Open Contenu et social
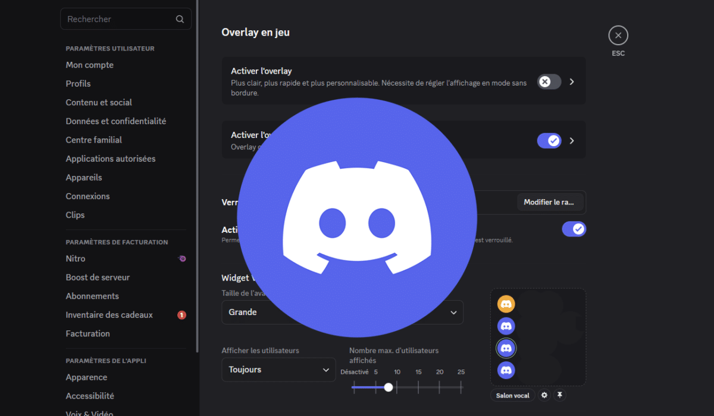The image size is (714, 416). tap(99, 102)
